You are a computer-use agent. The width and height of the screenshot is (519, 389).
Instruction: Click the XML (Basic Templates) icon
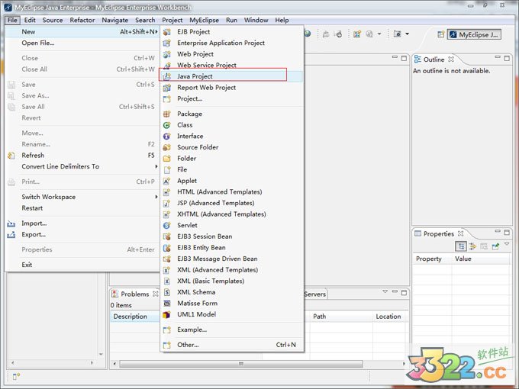pos(167,281)
